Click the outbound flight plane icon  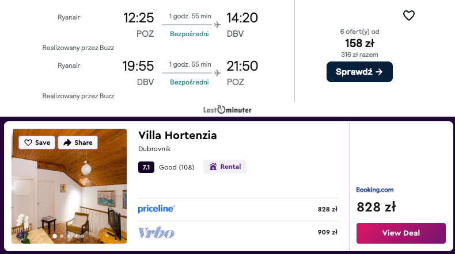(x=217, y=25)
